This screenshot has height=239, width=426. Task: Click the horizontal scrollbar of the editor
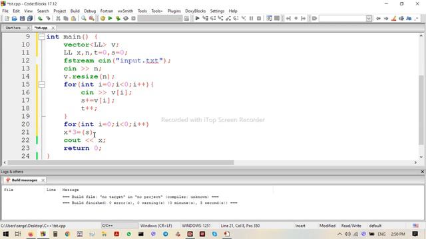tap(120, 163)
